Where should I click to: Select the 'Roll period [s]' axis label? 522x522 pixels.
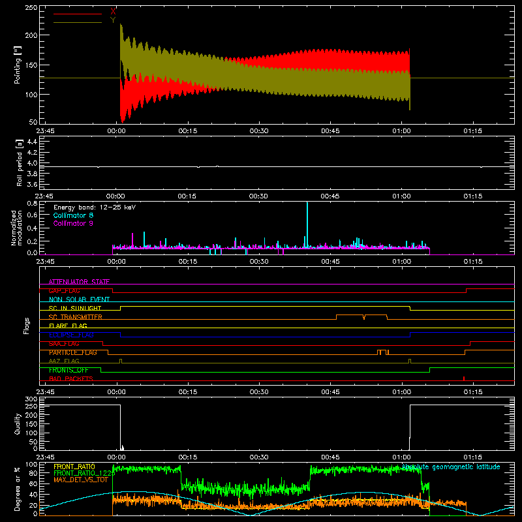20,162
